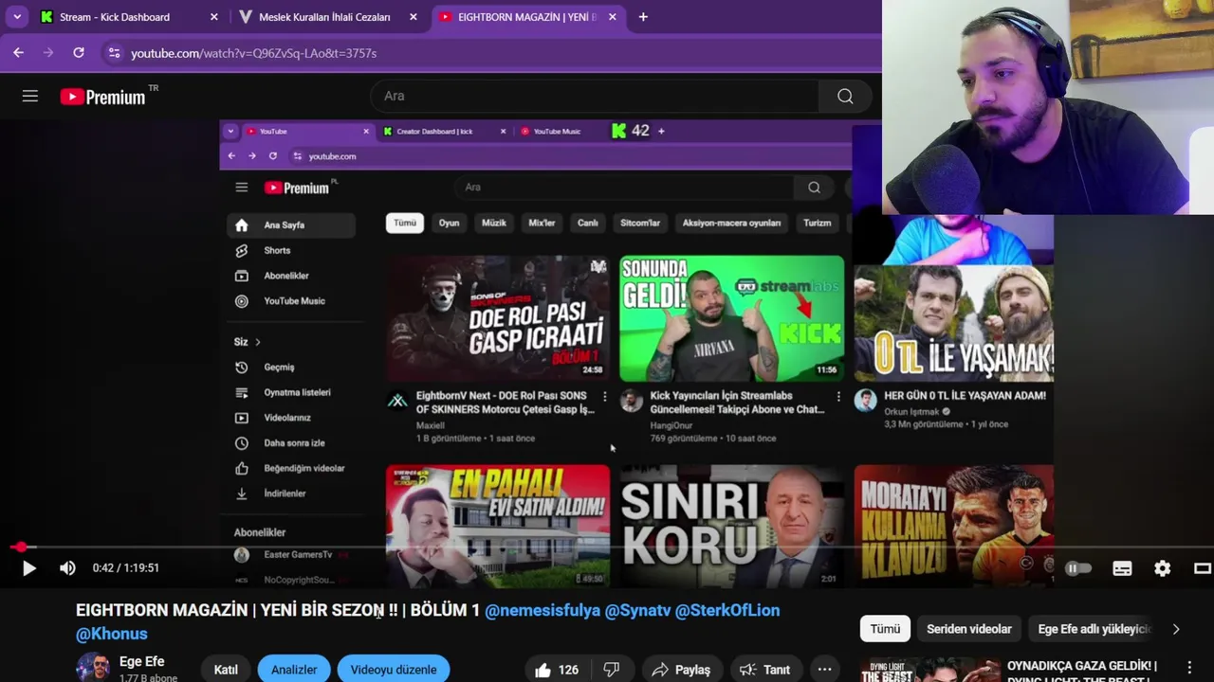Switch player to theater mode
Viewport: 1214px width, 682px height.
pyautogui.click(x=1202, y=568)
